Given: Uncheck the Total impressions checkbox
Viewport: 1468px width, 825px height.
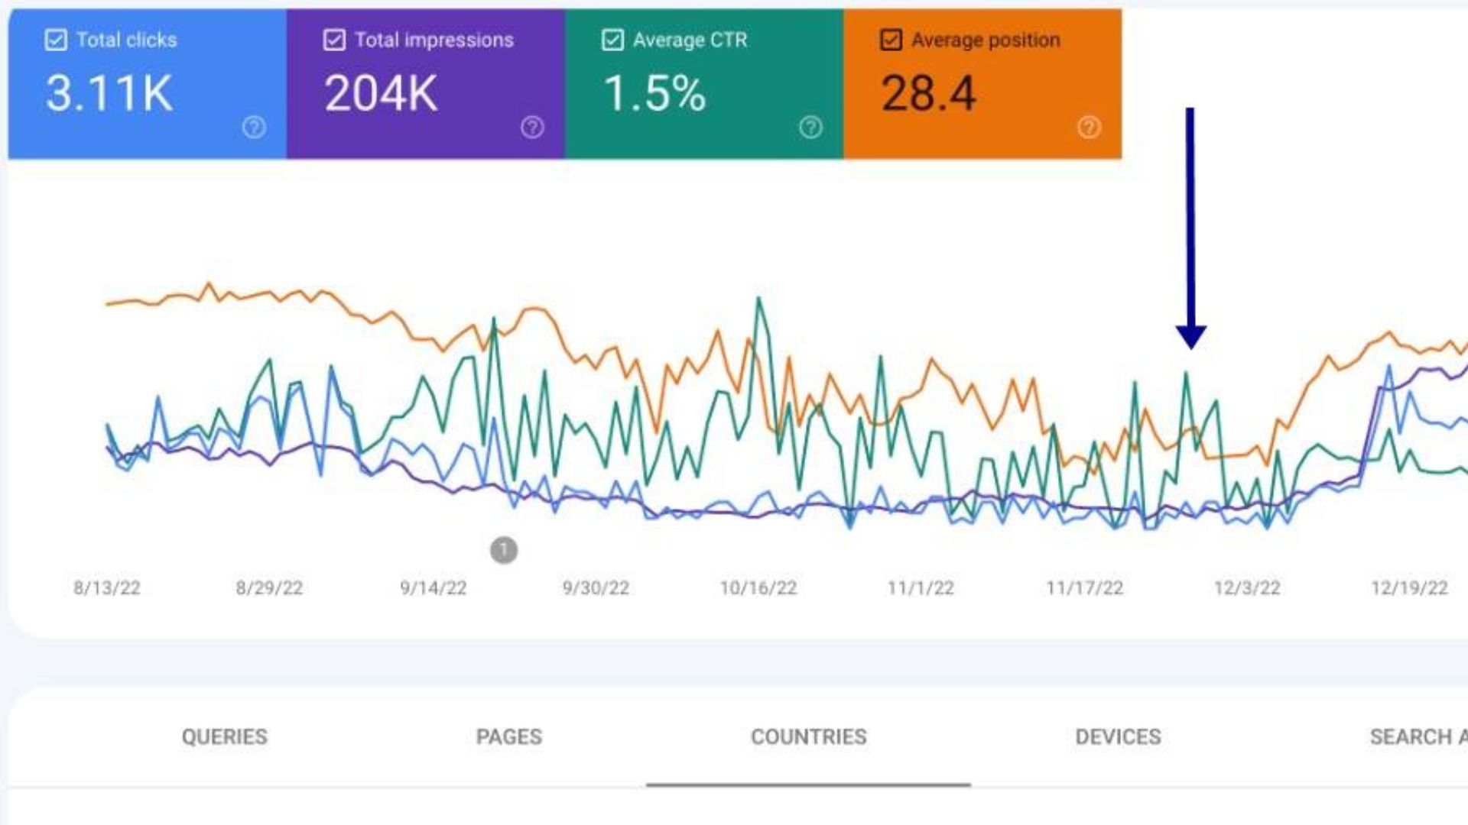Looking at the screenshot, I should [334, 40].
